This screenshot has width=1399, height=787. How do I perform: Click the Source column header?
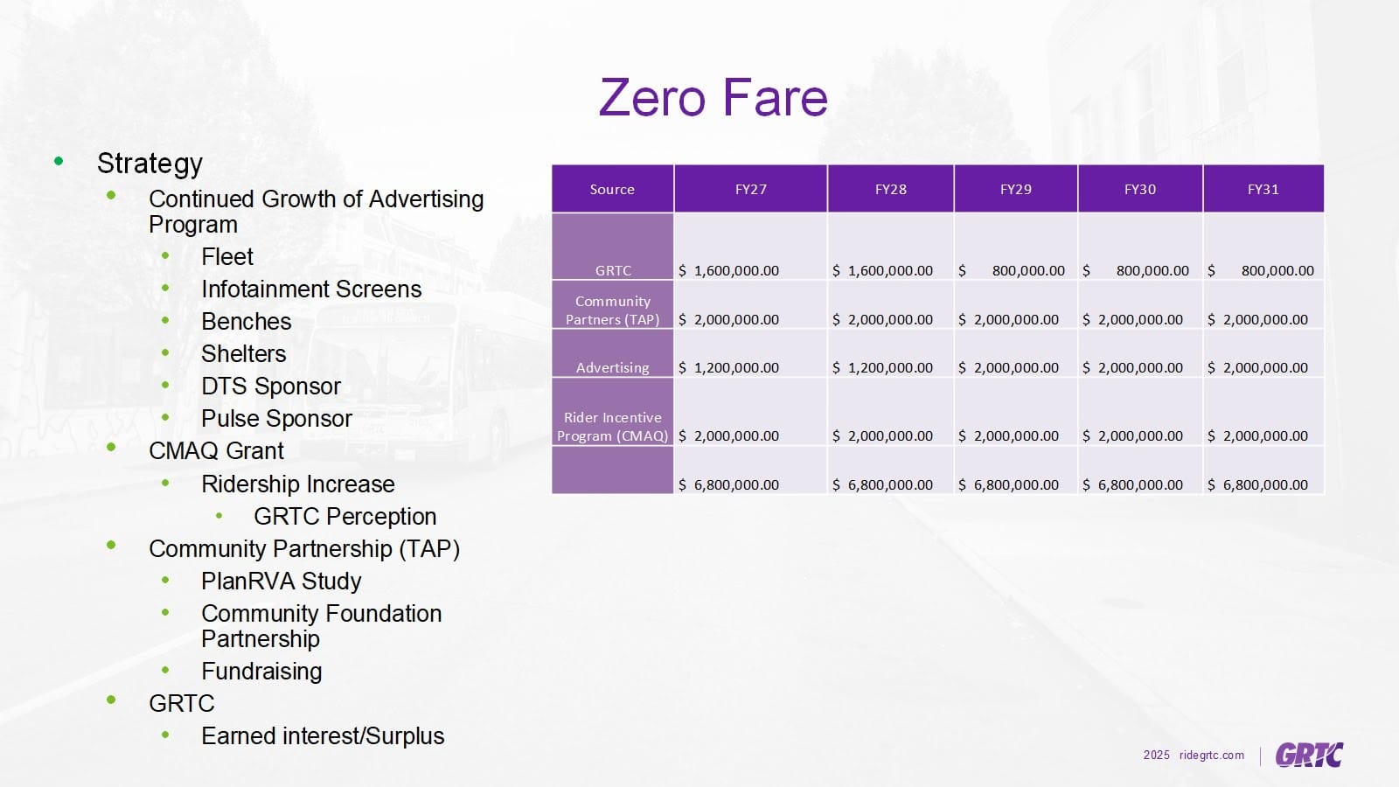[x=612, y=189]
